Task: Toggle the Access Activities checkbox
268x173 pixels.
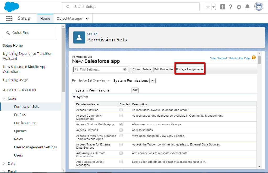Action: (121, 110)
